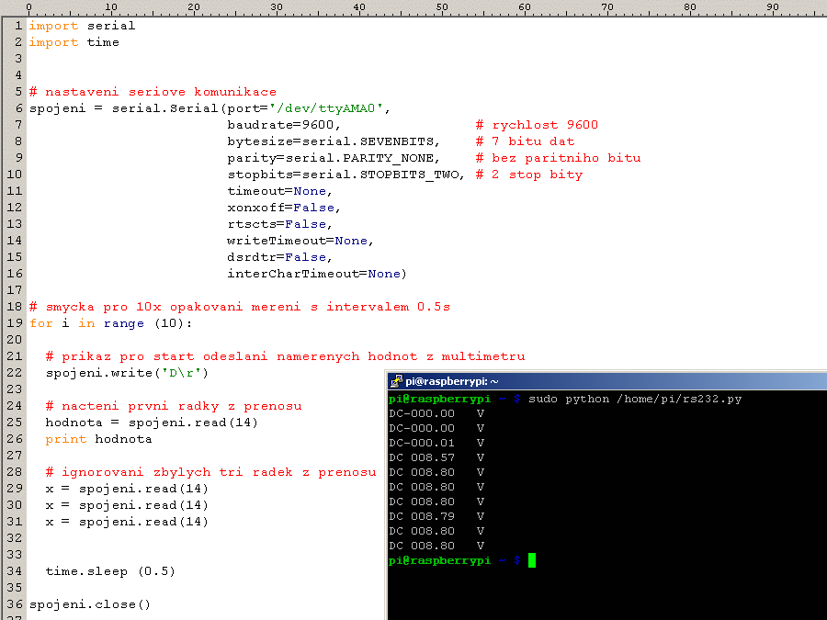Click 'interCharTimeout=None)' on line 16
The image size is (827, 620).
(x=317, y=274)
